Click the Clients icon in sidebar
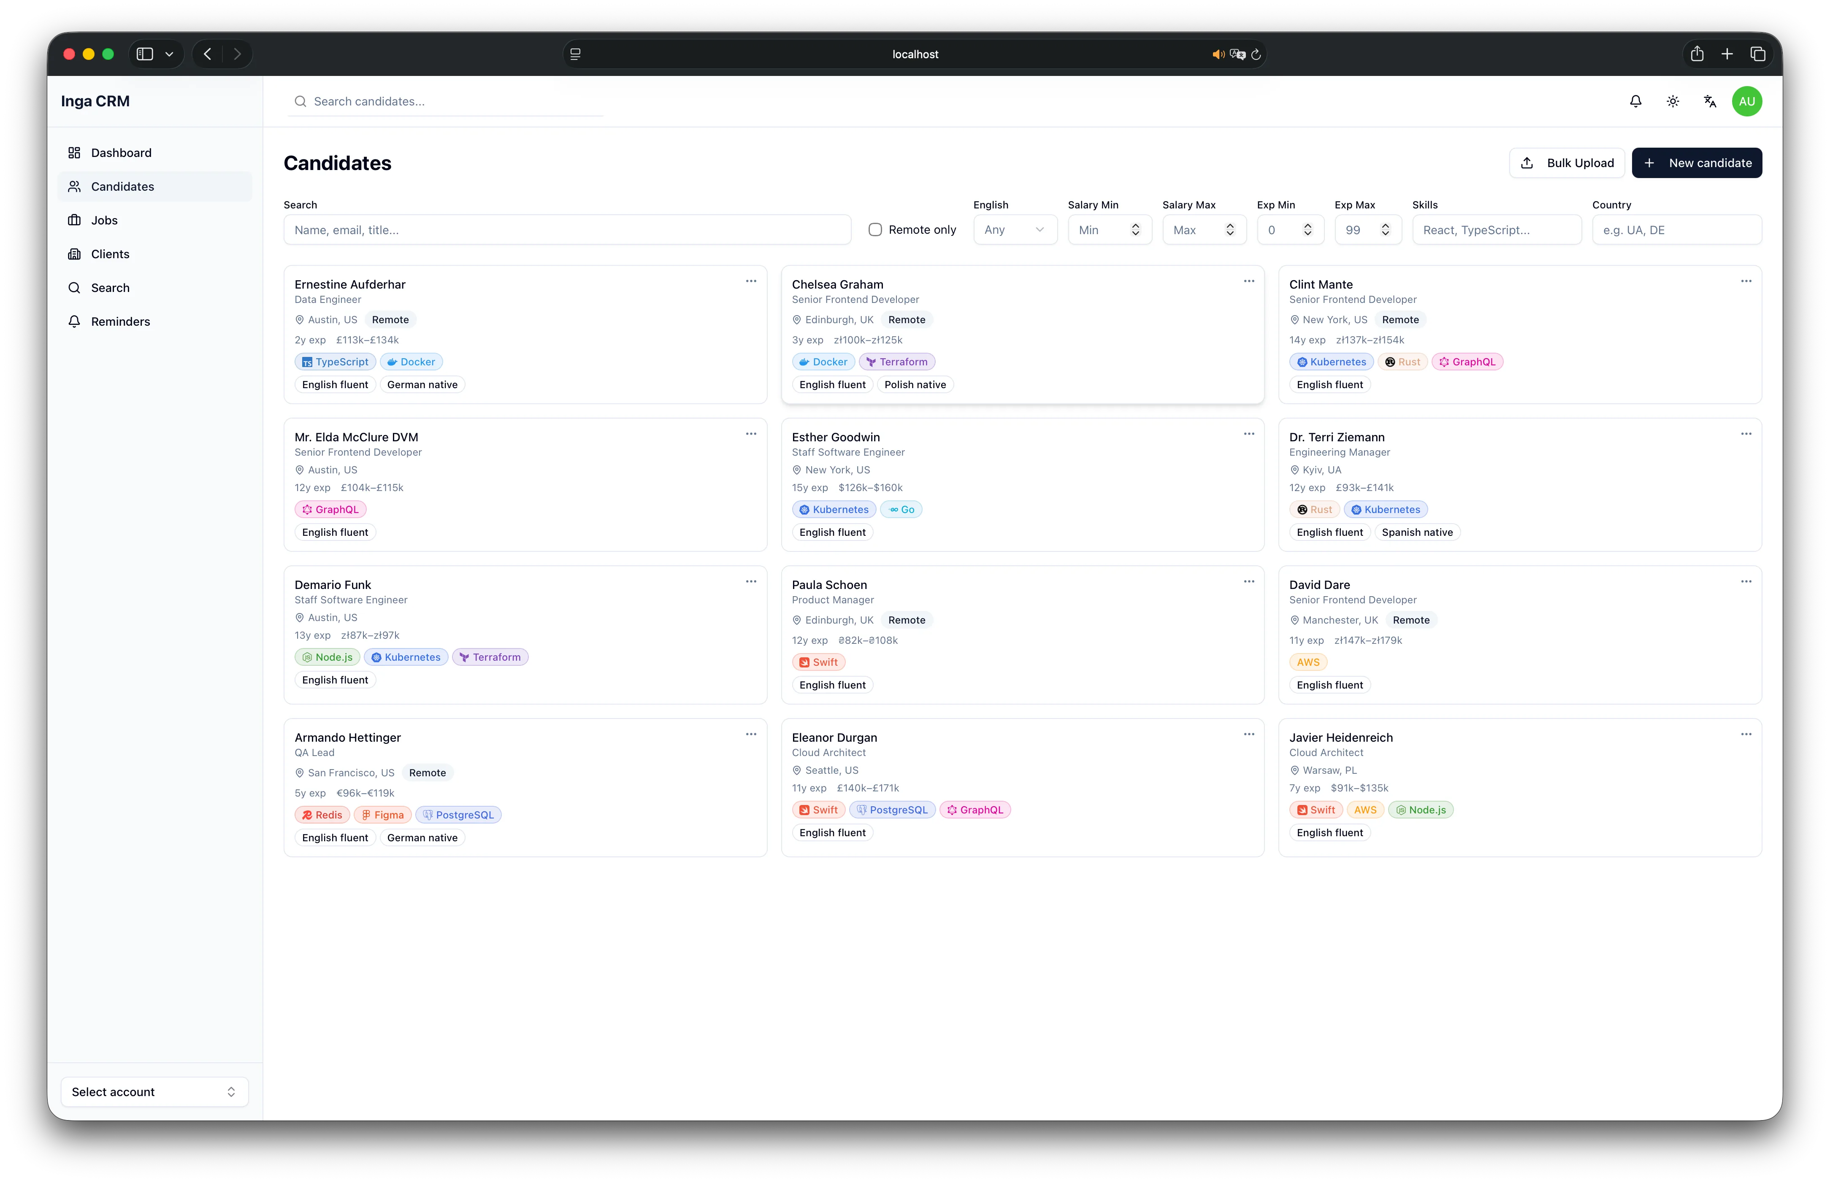 [75, 254]
